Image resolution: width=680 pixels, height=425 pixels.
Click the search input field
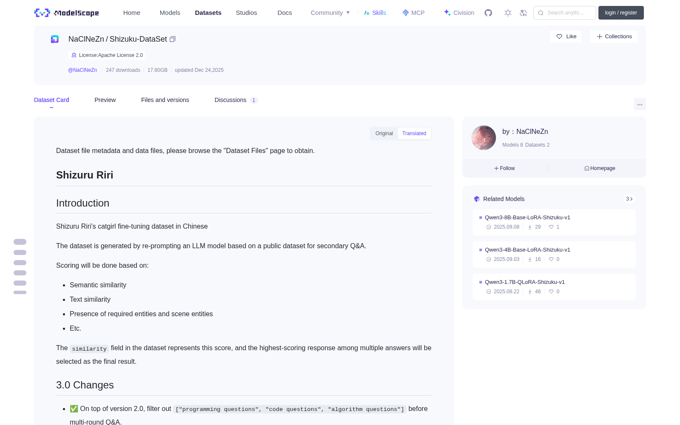click(565, 13)
